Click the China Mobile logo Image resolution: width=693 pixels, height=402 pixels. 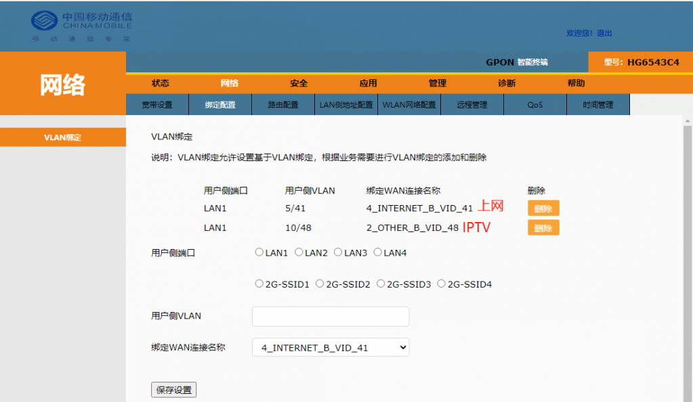click(81, 26)
